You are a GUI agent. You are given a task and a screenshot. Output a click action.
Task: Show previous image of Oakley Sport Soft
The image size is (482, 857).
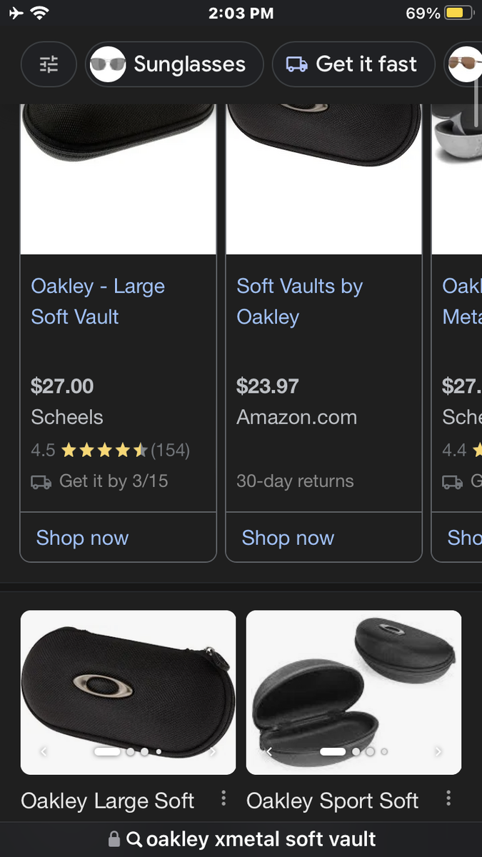[269, 751]
